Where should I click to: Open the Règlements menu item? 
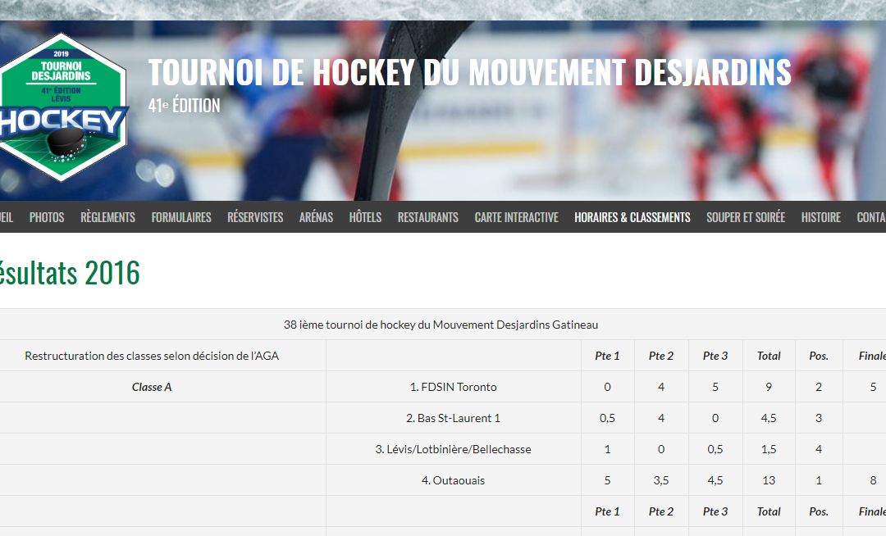click(x=108, y=217)
